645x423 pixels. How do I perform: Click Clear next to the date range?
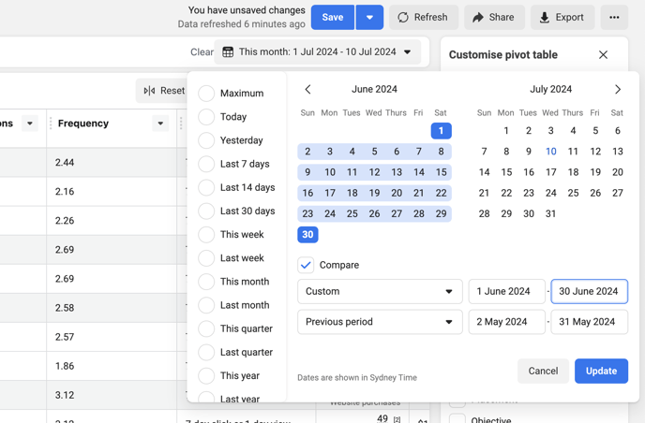(x=202, y=52)
